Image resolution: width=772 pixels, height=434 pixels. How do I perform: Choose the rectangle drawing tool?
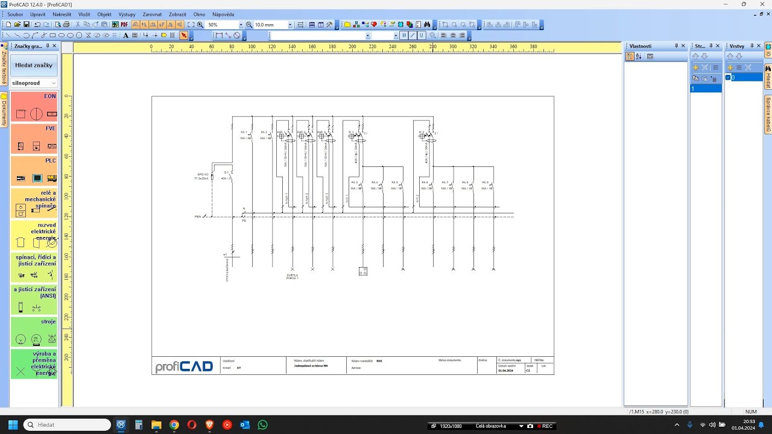pyautogui.click(x=52, y=35)
